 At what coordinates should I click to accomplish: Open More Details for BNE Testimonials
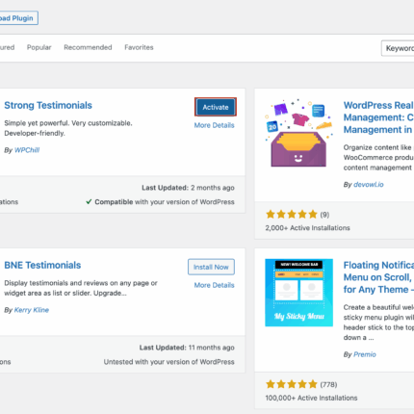(214, 285)
